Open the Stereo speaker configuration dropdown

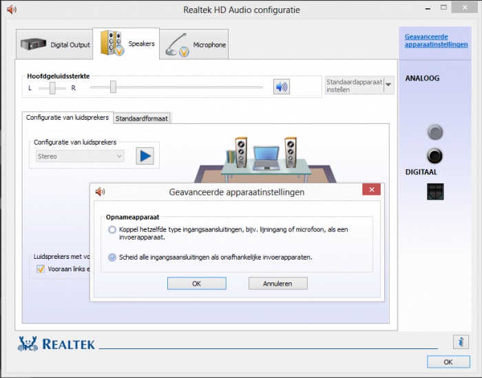[x=80, y=156]
